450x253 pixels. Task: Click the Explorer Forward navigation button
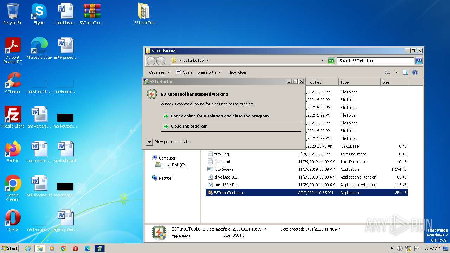(x=161, y=61)
